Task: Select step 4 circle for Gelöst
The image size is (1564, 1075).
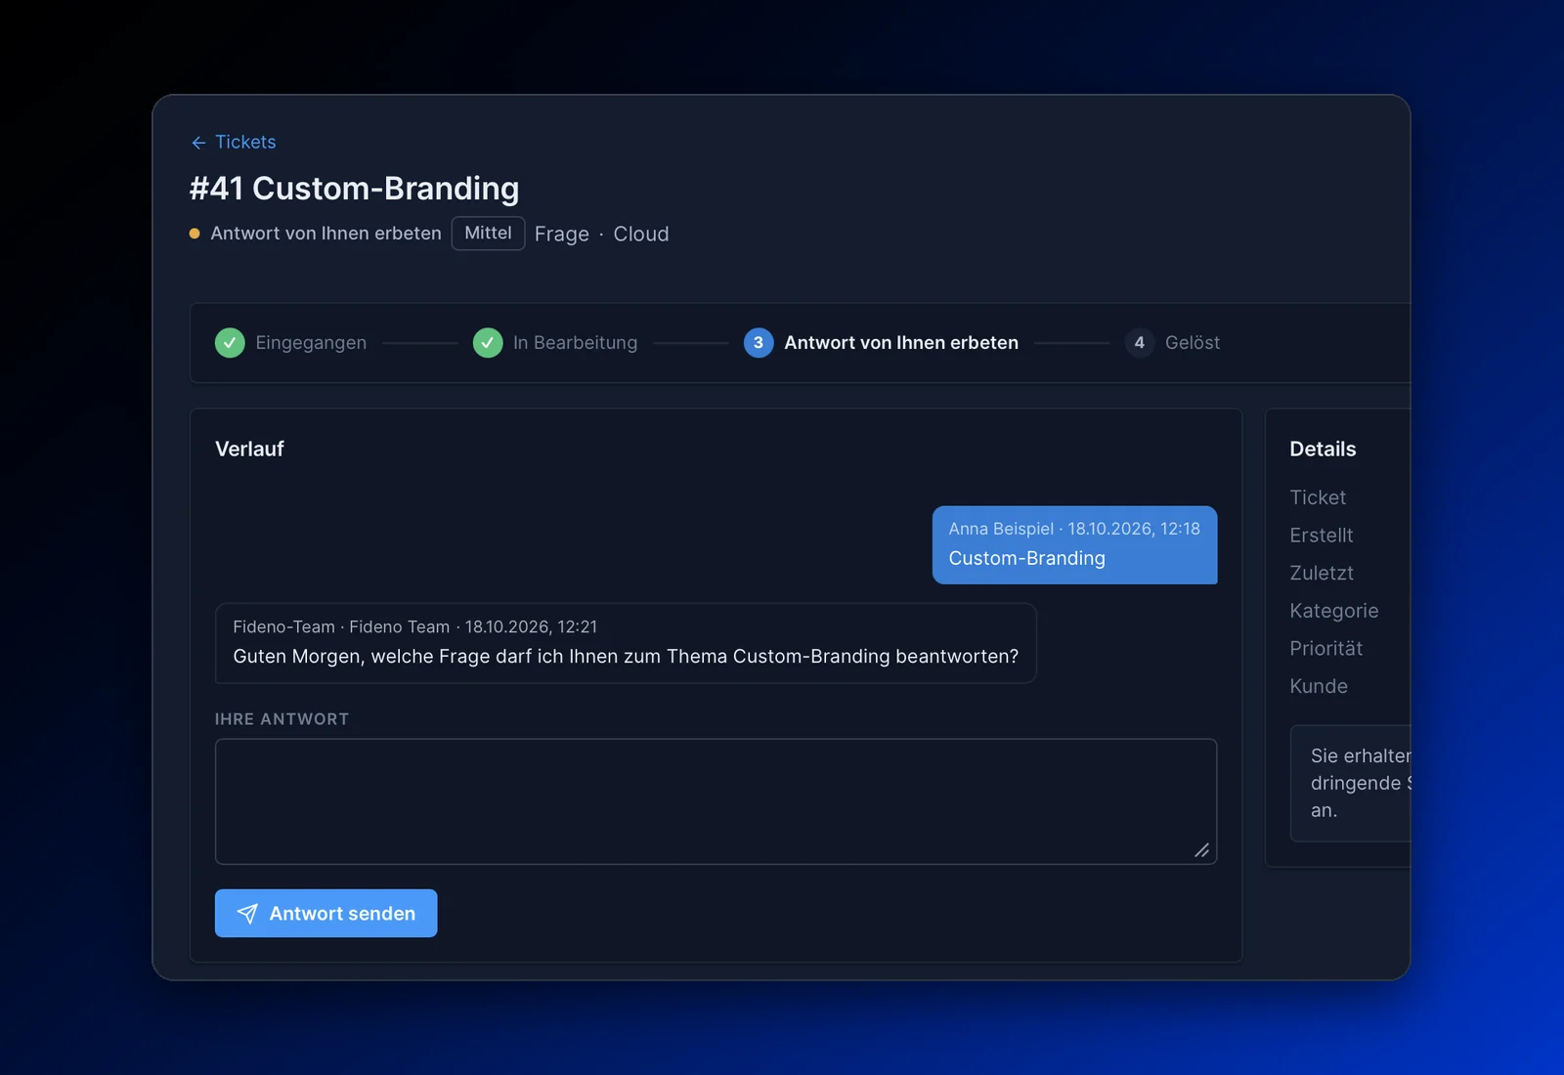Action: pos(1139,343)
